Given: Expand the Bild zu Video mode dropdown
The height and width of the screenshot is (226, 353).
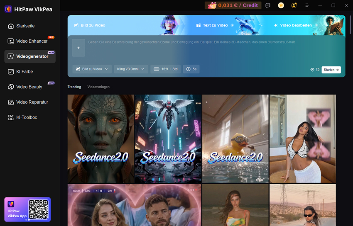Looking at the screenshot, I should (x=92, y=69).
